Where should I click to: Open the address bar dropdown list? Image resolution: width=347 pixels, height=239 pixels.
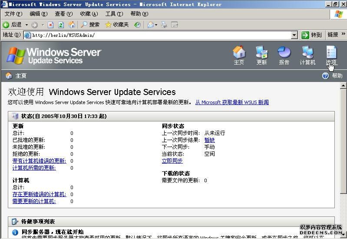pos(294,35)
